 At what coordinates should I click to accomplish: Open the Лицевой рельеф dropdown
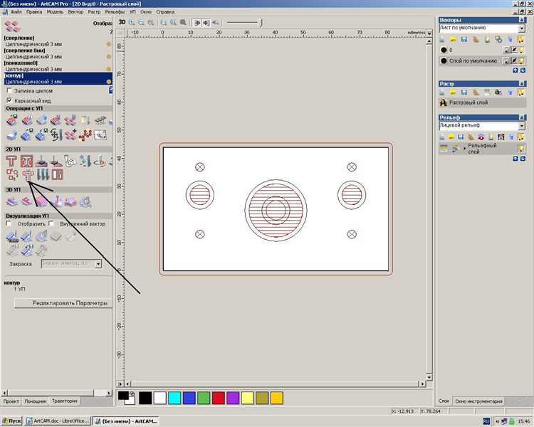(x=522, y=126)
